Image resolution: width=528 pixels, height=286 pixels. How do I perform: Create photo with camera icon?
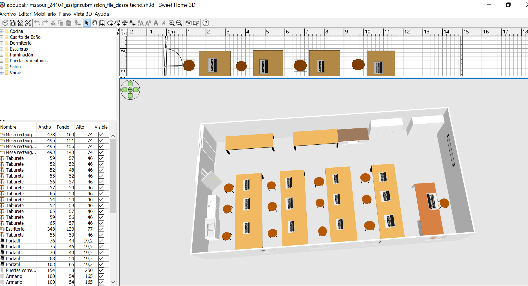pos(188,23)
